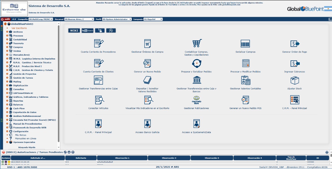The image size is (332, 169).
Task: Open the Sucursal dropdown
Action: [79, 19]
